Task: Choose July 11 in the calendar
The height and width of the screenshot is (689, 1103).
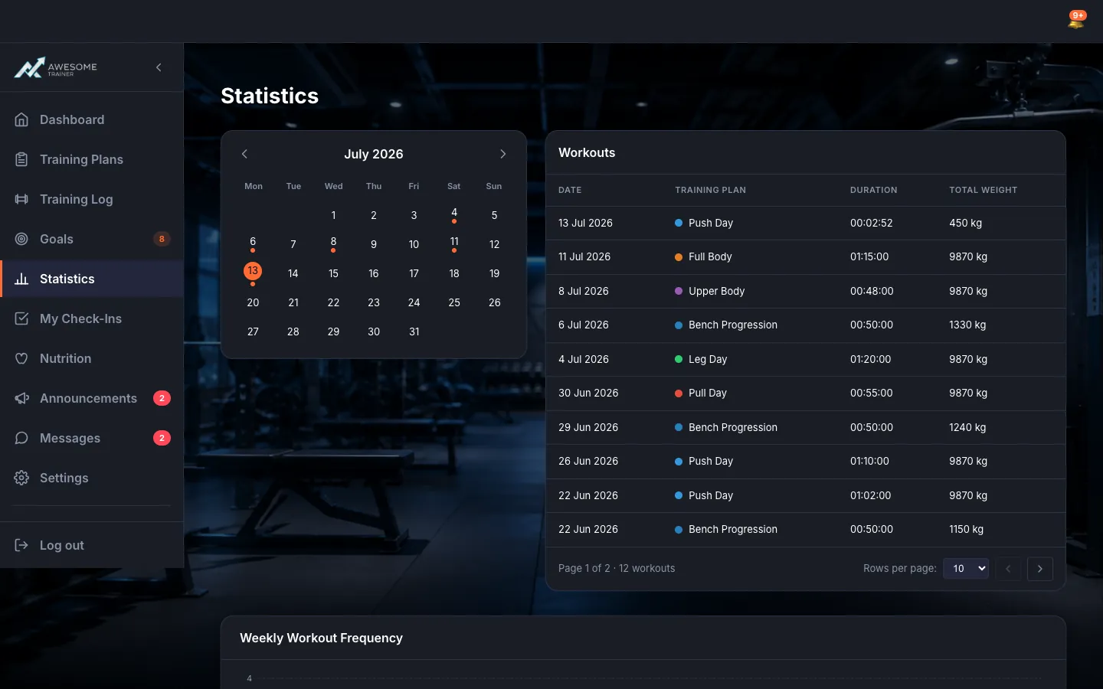Action: point(454,243)
